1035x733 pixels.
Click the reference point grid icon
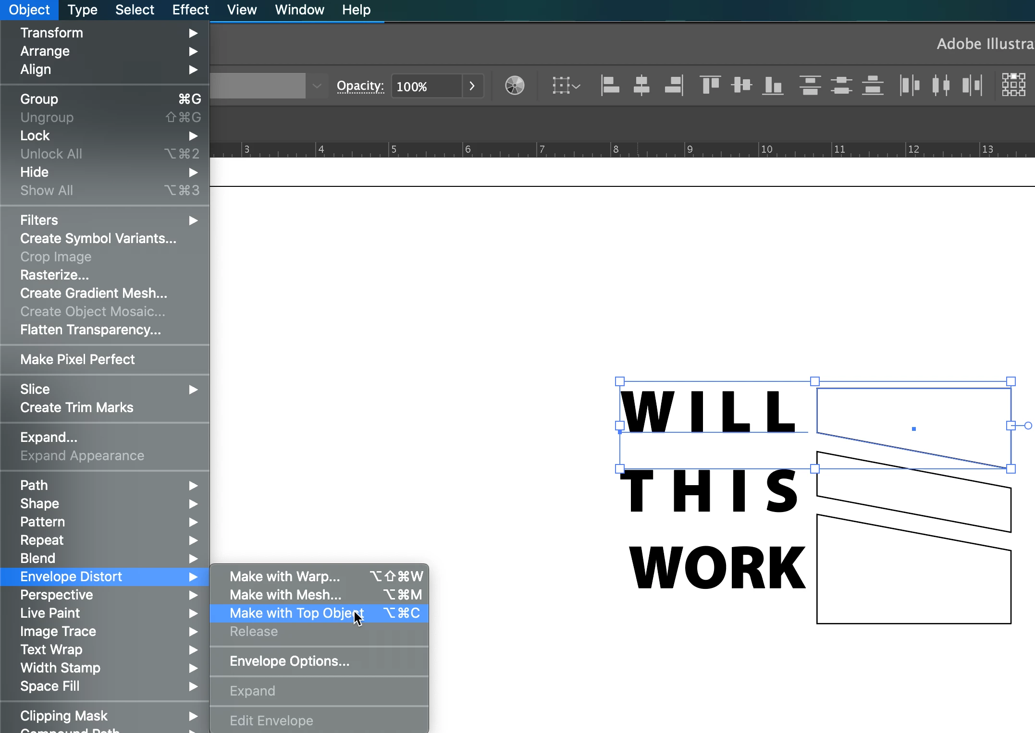1013,85
